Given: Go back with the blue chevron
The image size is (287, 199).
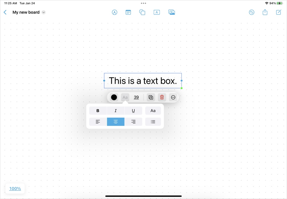Looking at the screenshot, I should click(x=5, y=12).
